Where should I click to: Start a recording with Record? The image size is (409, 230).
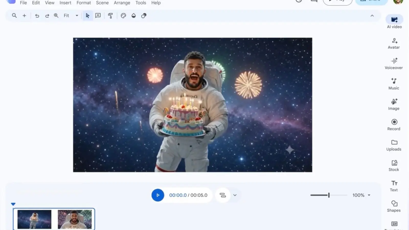click(394, 125)
